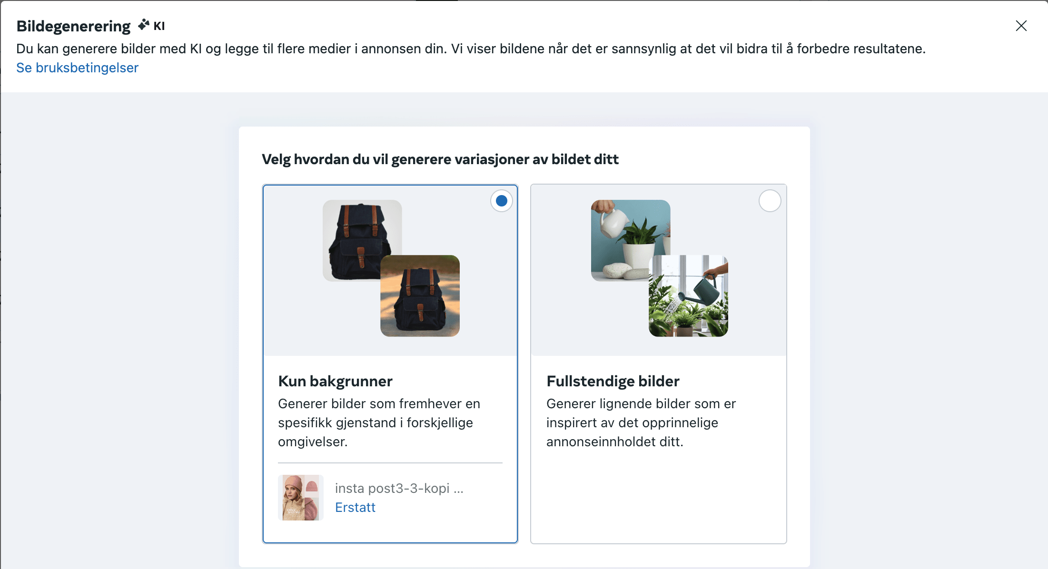Click the Bildegenerering heading

click(73, 26)
